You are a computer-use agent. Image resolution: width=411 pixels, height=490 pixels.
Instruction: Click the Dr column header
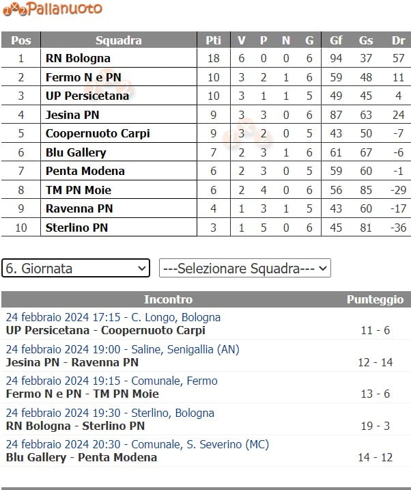pos(399,40)
